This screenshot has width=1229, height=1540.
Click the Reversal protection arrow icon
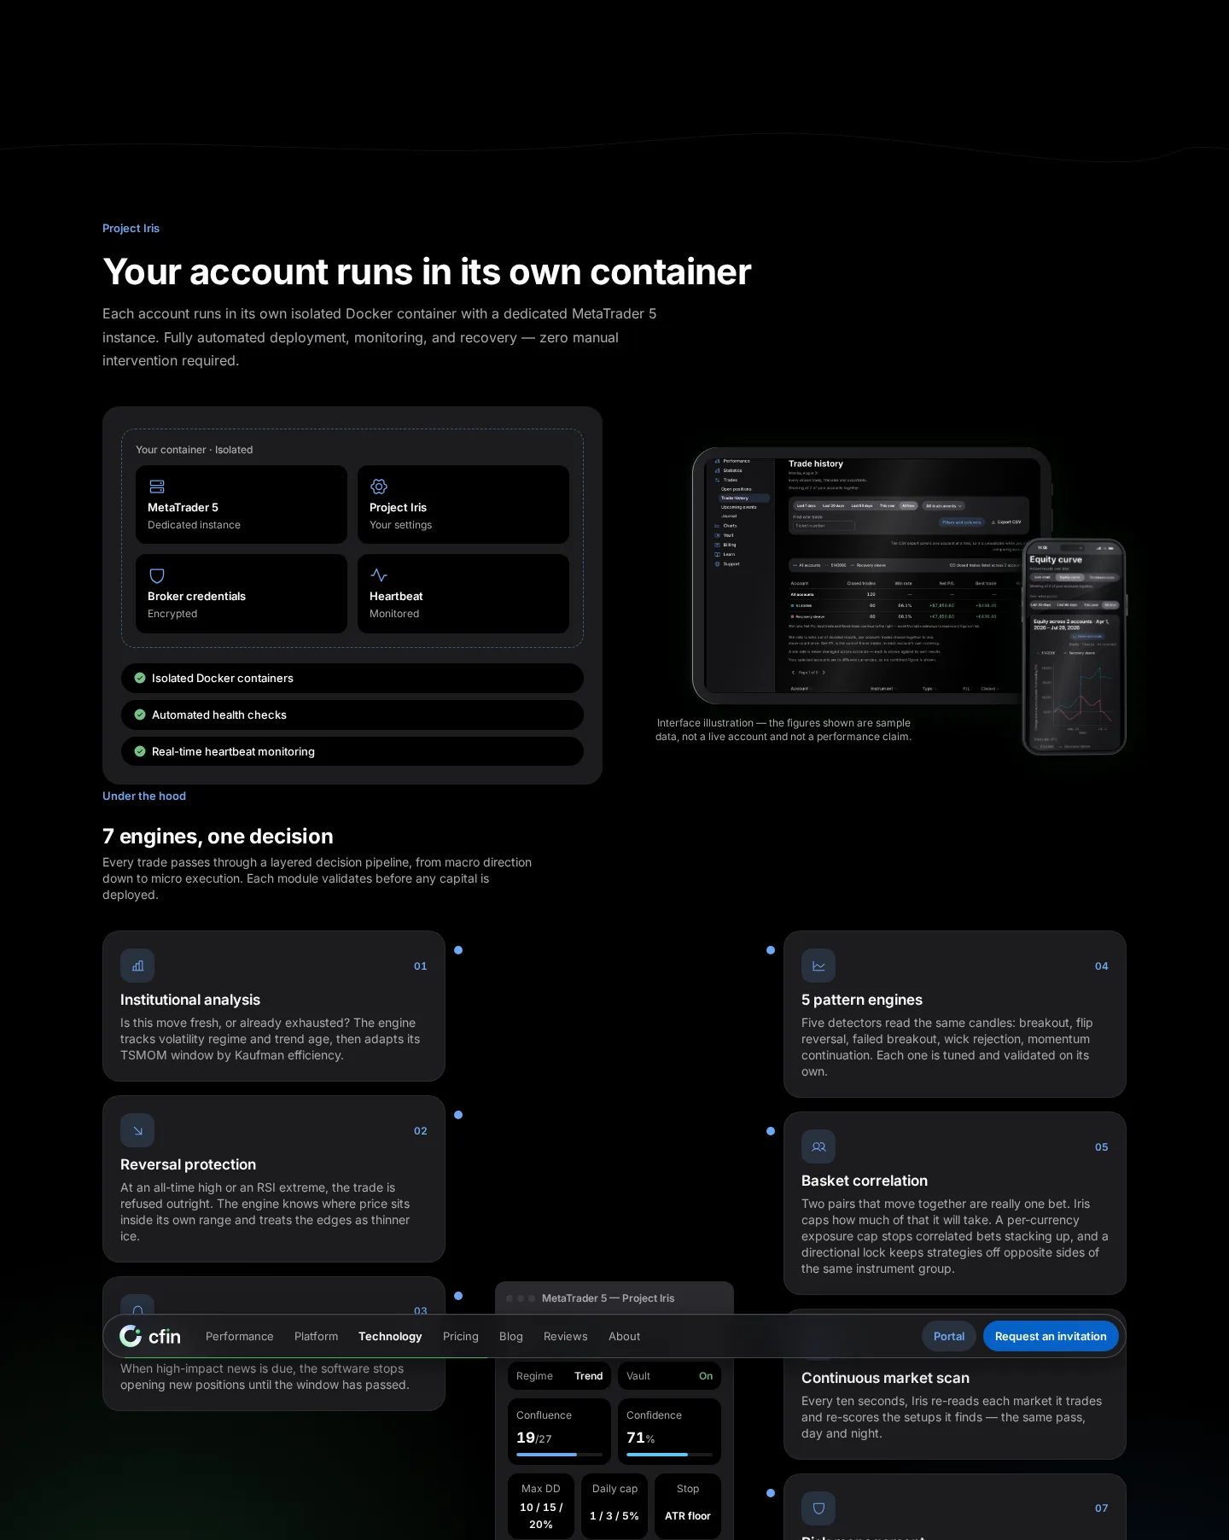click(137, 1130)
